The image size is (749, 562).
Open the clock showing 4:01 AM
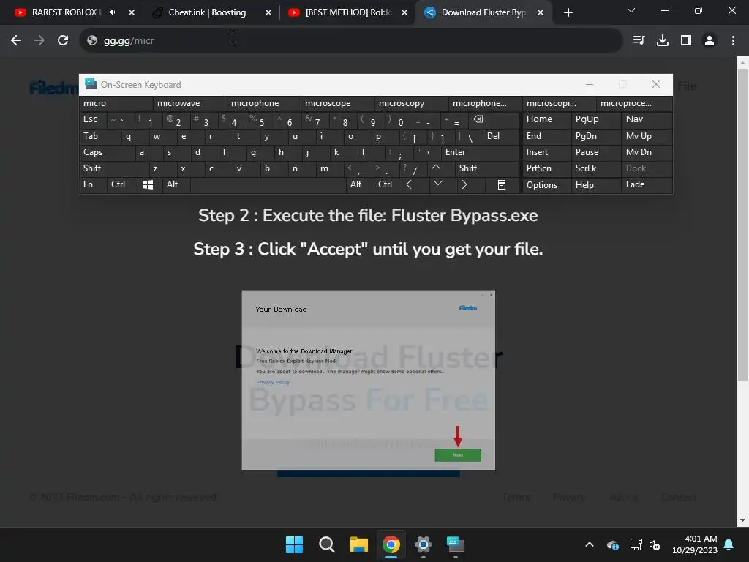pyautogui.click(x=695, y=544)
